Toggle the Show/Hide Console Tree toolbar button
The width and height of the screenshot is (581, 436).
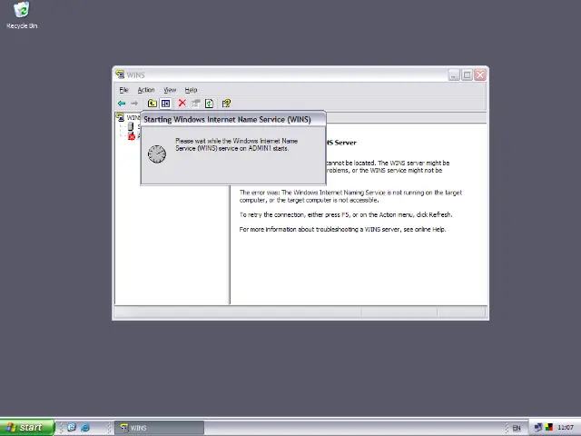point(165,104)
